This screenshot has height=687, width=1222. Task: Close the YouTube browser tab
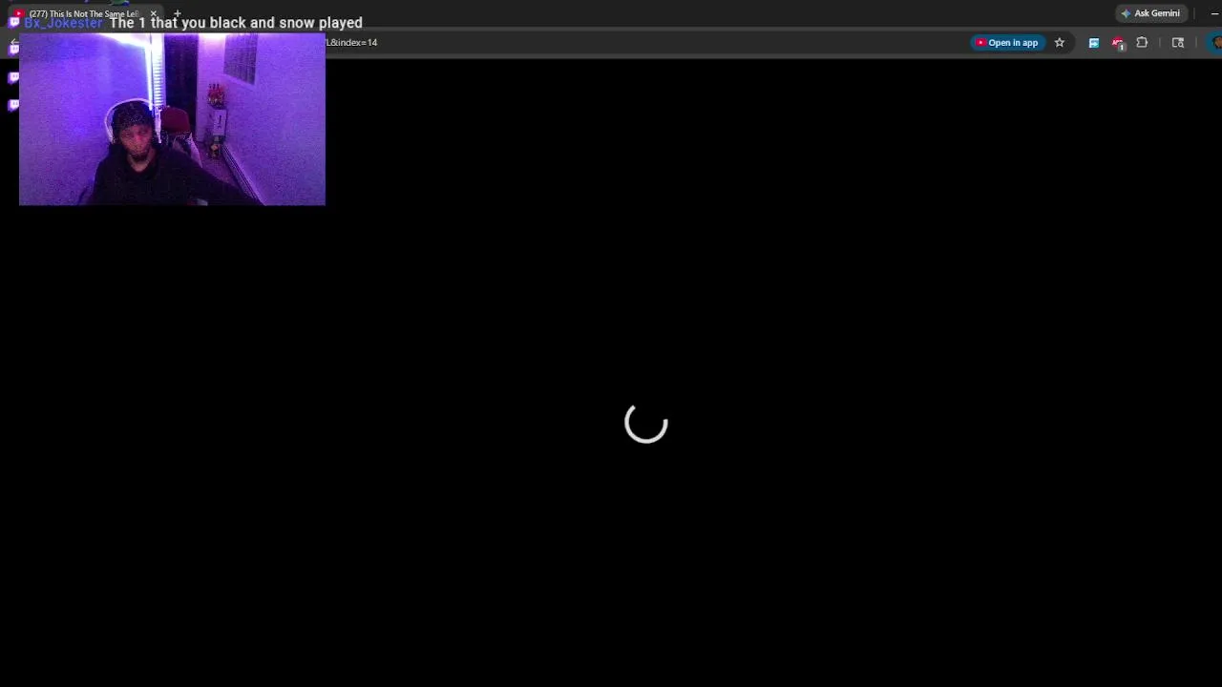[153, 13]
